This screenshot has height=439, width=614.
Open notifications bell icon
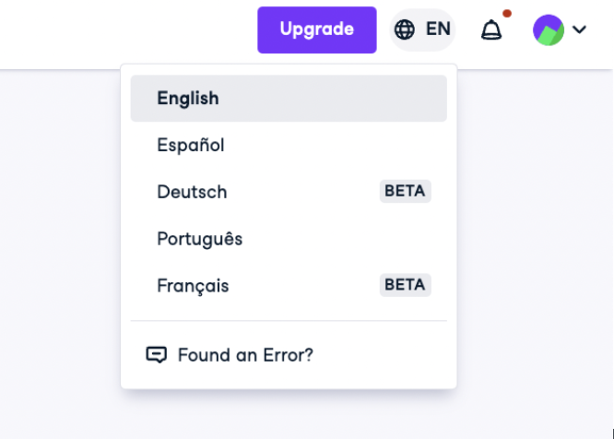tap(491, 30)
